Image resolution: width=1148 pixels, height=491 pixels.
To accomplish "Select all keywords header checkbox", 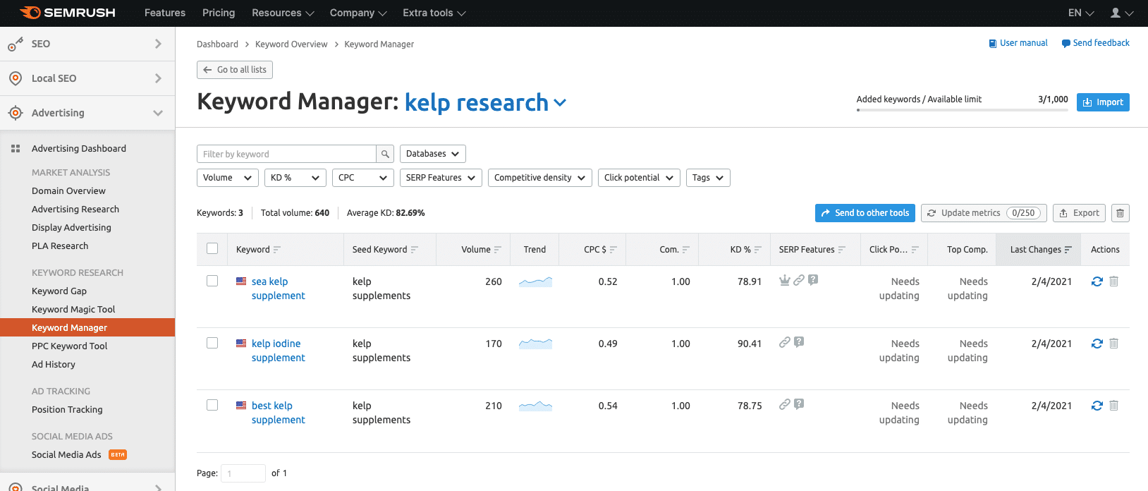I will pyautogui.click(x=212, y=248).
